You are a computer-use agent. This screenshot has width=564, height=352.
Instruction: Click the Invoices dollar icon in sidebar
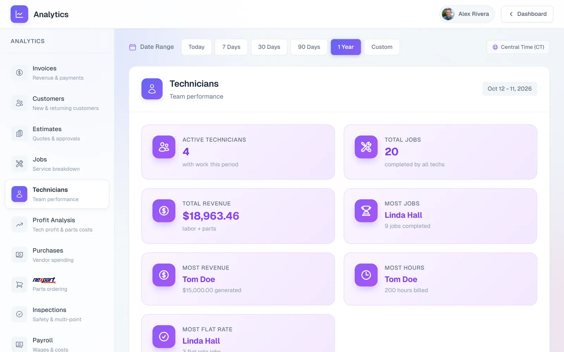coord(19,73)
